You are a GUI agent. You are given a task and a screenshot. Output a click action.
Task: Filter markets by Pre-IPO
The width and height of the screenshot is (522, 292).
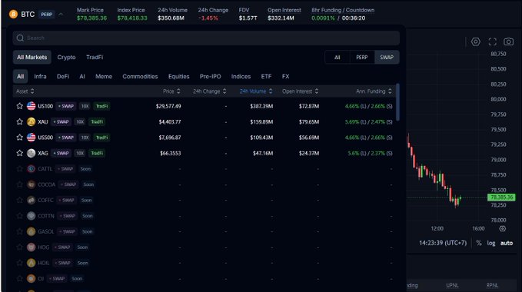[210, 77]
